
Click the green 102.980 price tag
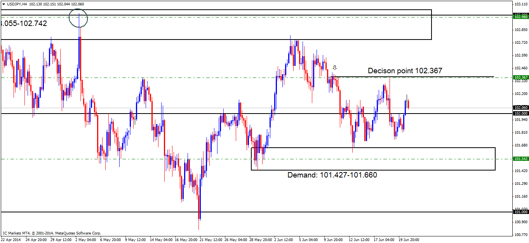521,17
